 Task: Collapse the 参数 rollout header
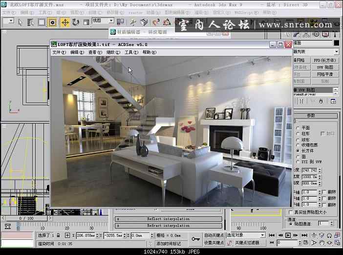click(316, 116)
